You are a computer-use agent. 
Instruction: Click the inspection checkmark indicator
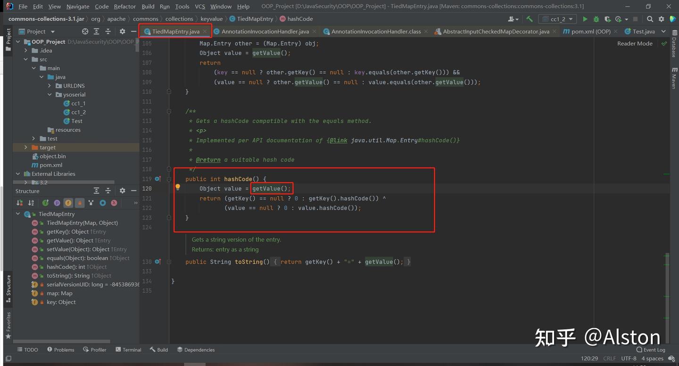pyautogui.click(x=664, y=43)
